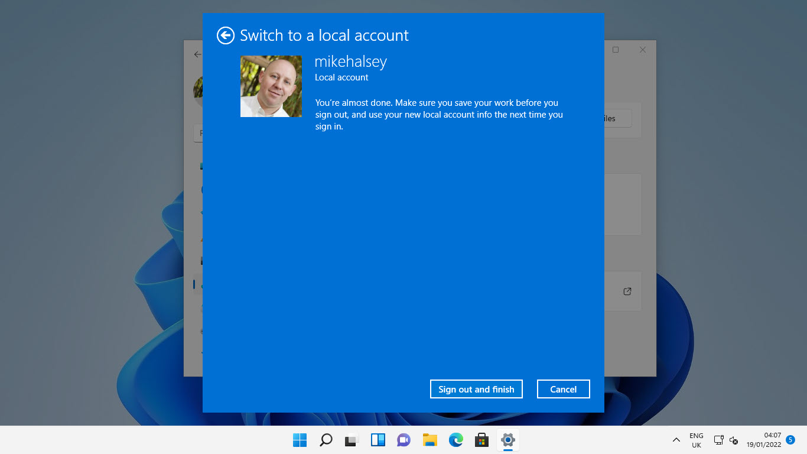807x454 pixels.
Task: Click the mikehalsey profile picture
Action: click(271, 86)
